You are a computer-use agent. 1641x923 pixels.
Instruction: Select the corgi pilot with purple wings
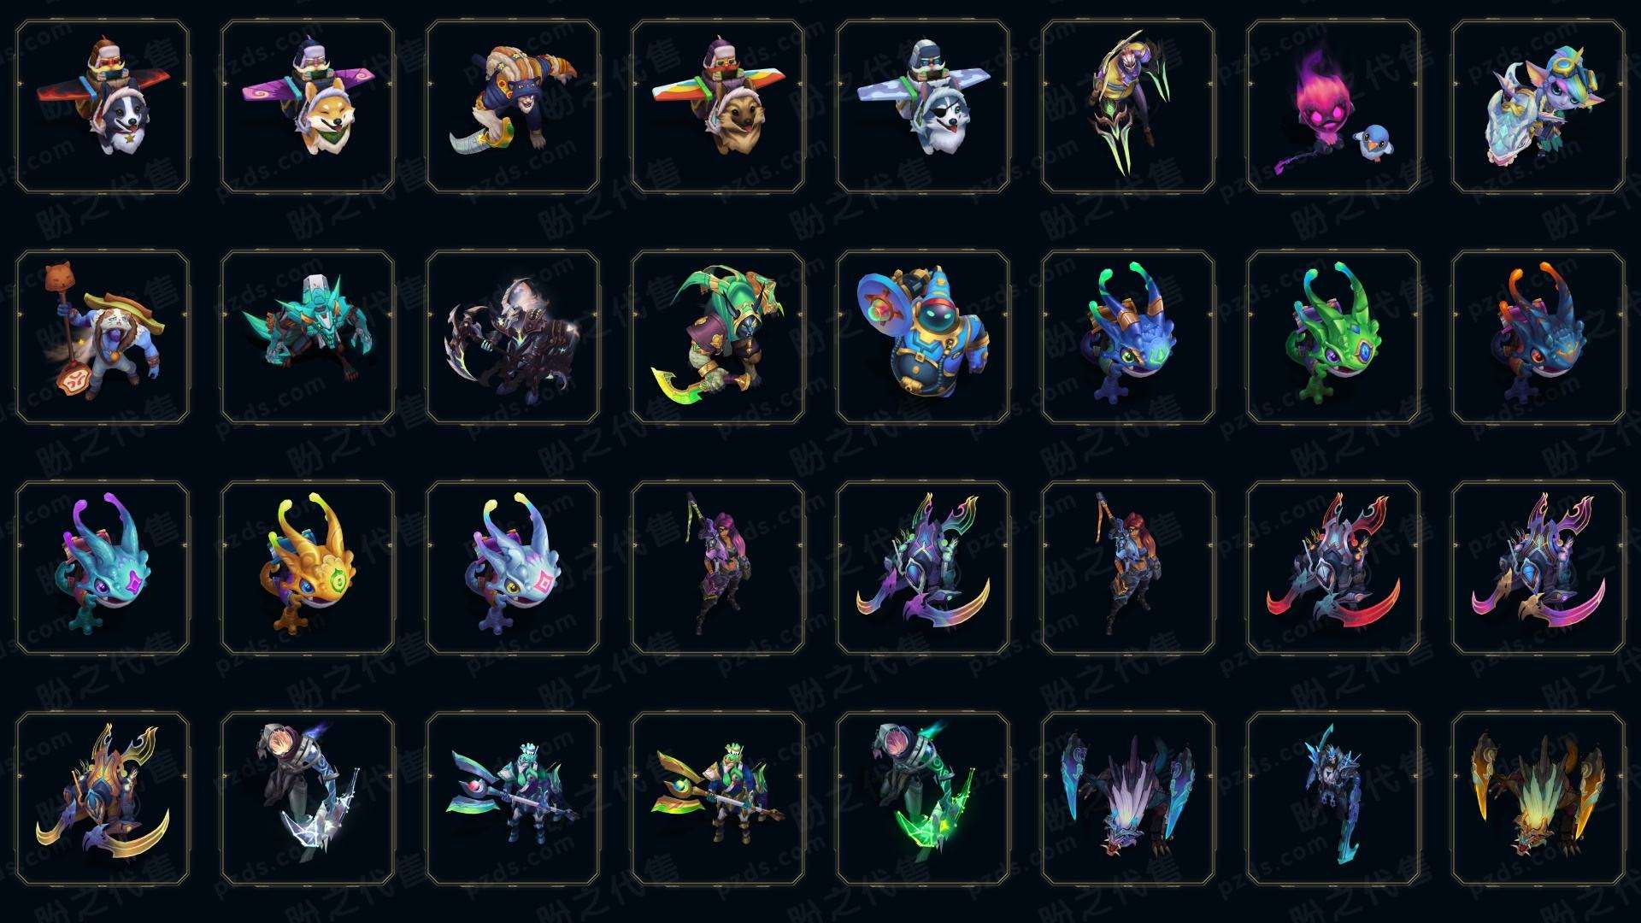pos(308,107)
